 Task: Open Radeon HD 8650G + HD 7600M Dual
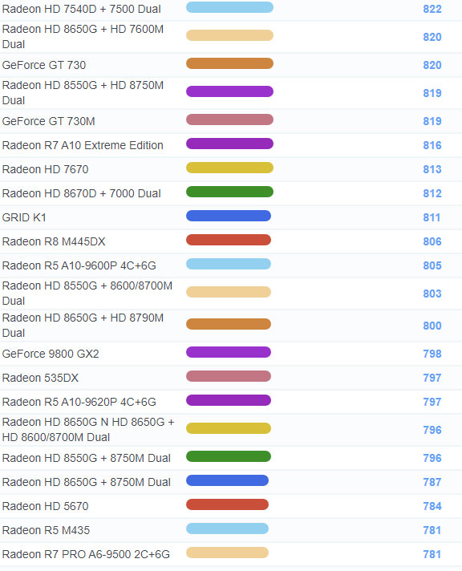(83, 37)
